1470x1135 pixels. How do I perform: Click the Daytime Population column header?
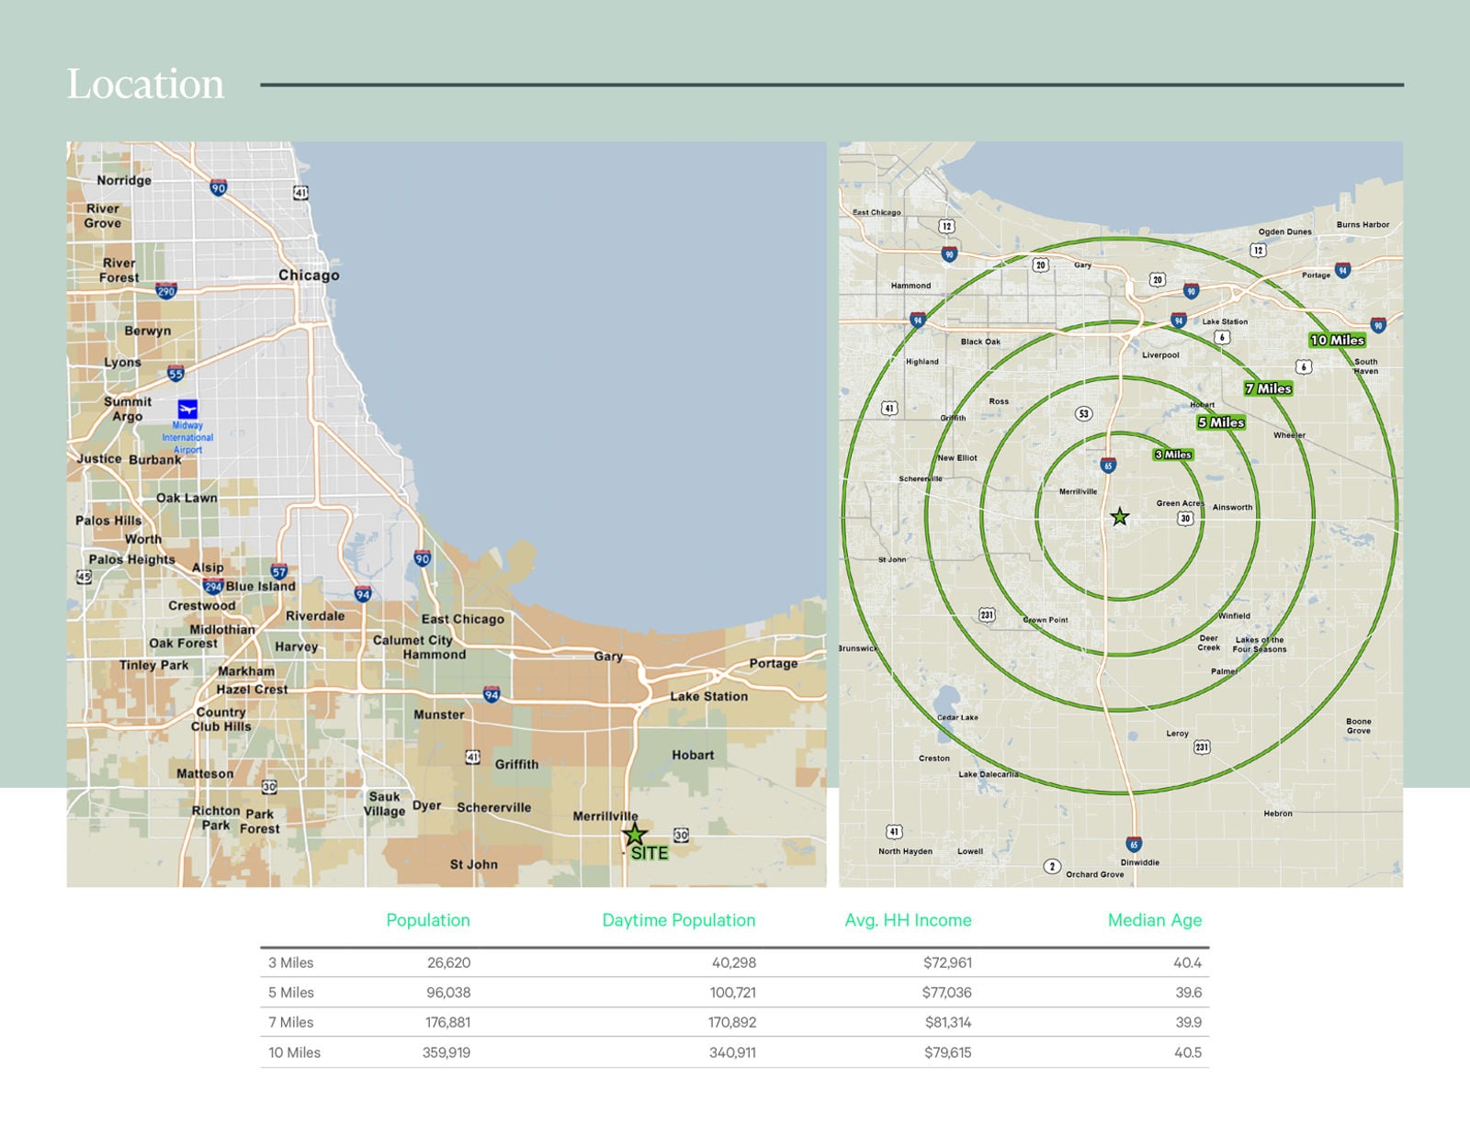pos(678,920)
